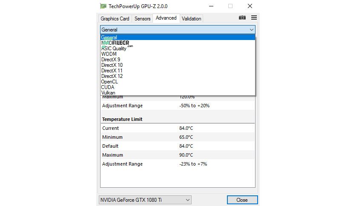Pick Vulkan from the dropdown list

click(178, 93)
